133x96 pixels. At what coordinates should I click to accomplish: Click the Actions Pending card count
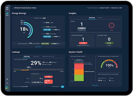(x=83, y=39)
